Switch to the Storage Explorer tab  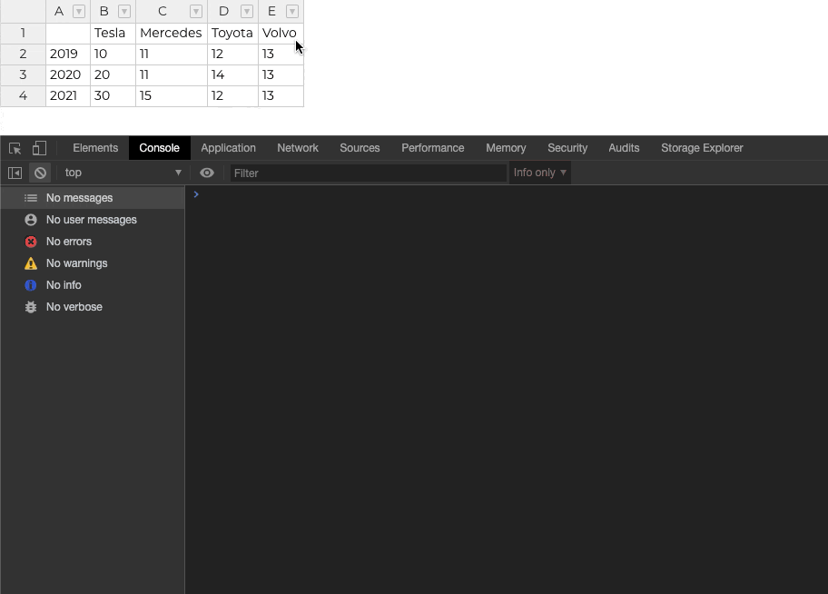pyautogui.click(x=703, y=148)
